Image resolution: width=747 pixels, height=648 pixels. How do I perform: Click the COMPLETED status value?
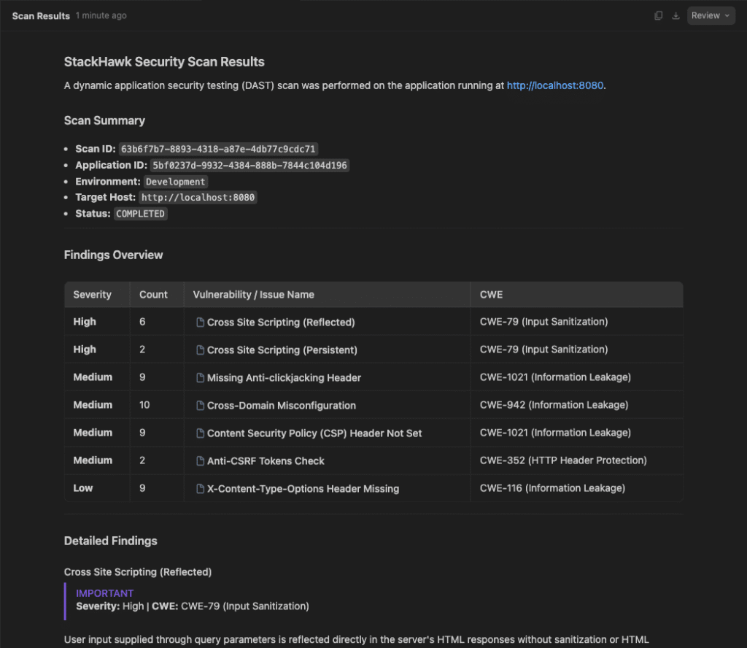point(140,214)
